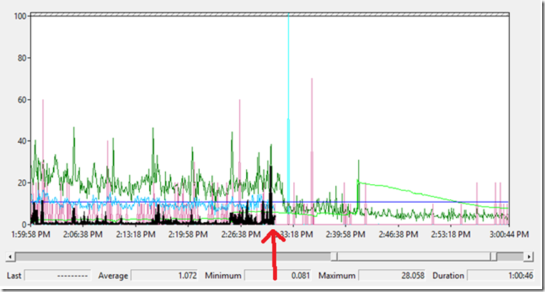
Task: Click the 2:13:18 PM time axis label
Action: click(136, 235)
